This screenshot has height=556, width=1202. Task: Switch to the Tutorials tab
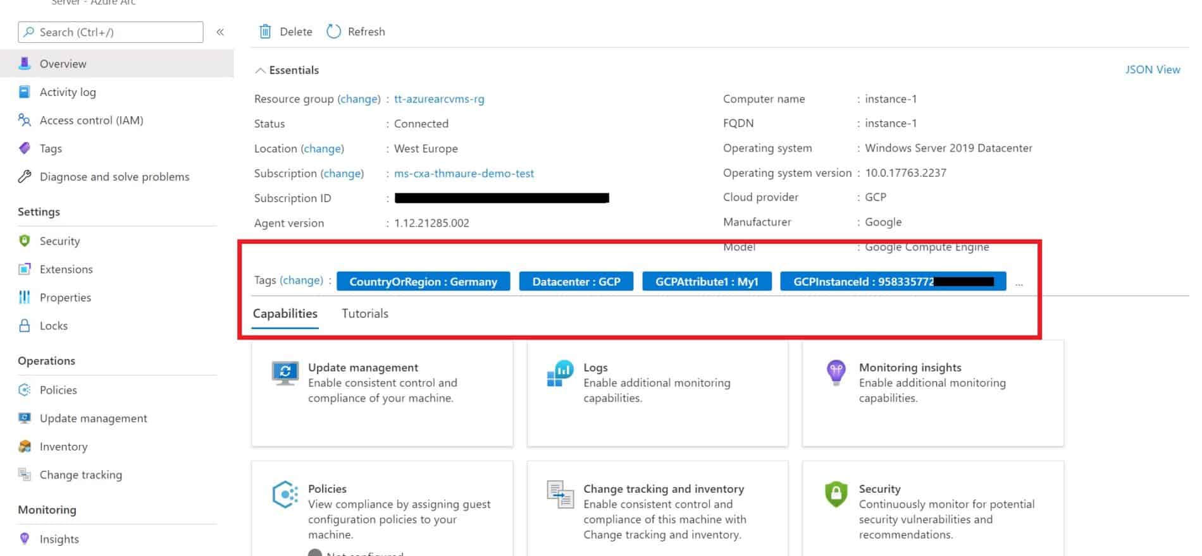pyautogui.click(x=365, y=313)
